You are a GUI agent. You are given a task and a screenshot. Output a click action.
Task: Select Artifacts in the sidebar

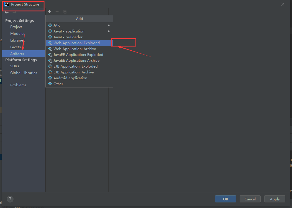[x=24, y=54]
